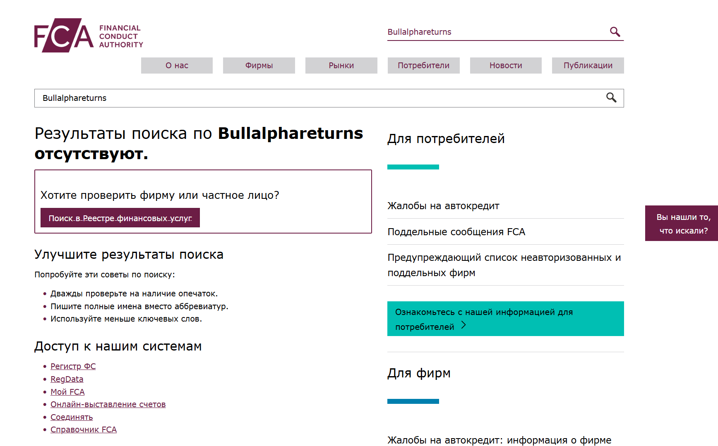Open 'Жалобы на автокредит' consumer link
This screenshot has height=446, width=718.
pyautogui.click(x=443, y=206)
